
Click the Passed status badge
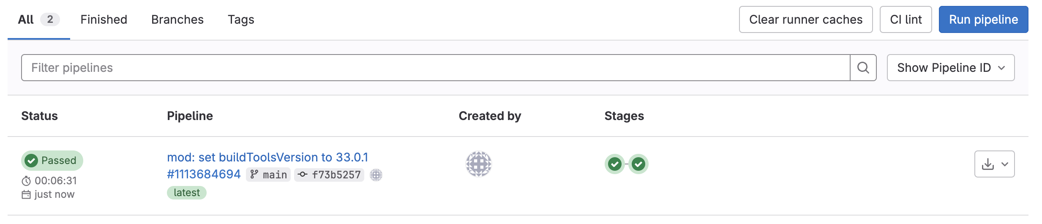coord(52,161)
